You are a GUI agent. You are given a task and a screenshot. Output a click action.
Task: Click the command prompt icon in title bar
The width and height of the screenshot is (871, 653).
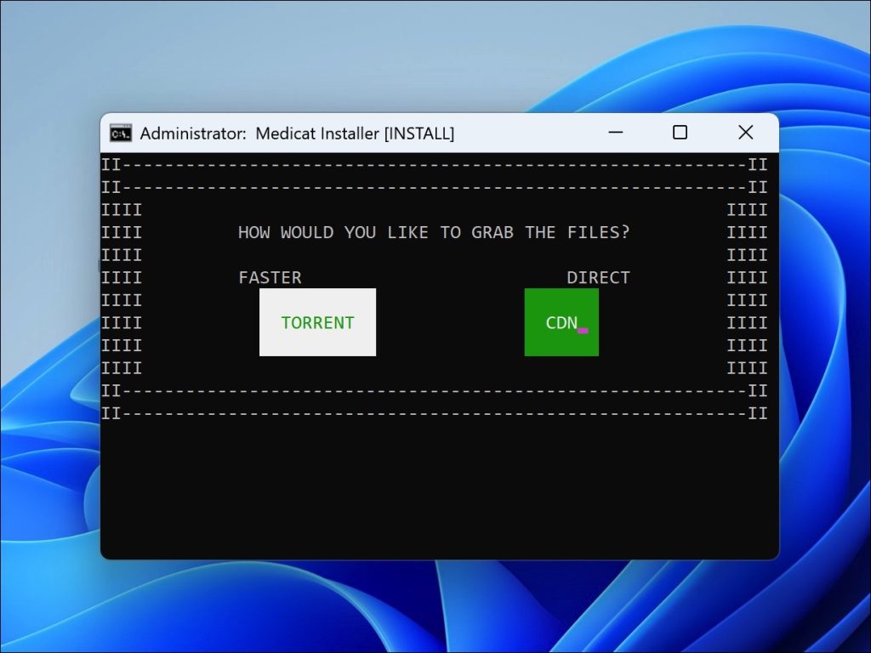118,133
